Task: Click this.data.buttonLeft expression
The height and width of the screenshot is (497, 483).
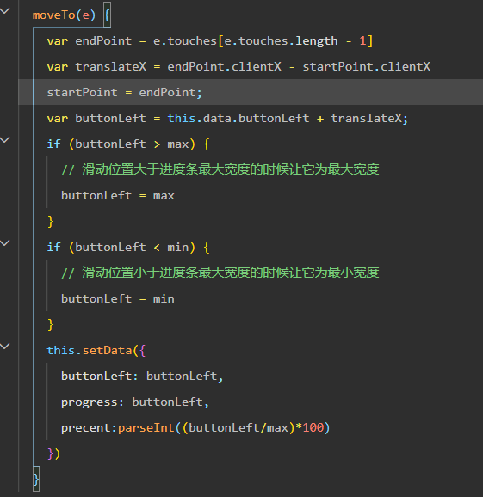Action: tap(238, 118)
